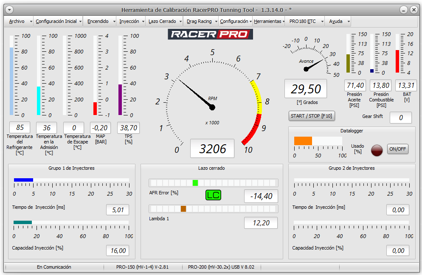Click the AFR Error indicator bar

(x=213, y=183)
